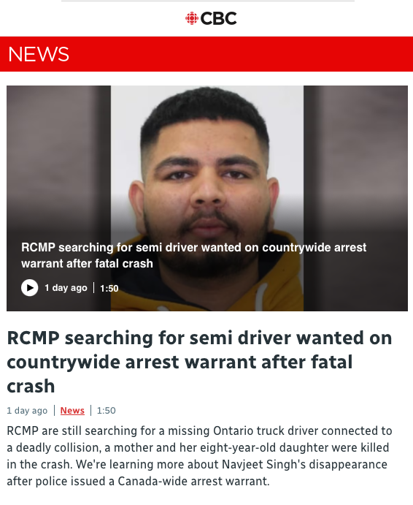Open the main article headline about RCMP search
The image size is (413, 505).
point(199,362)
